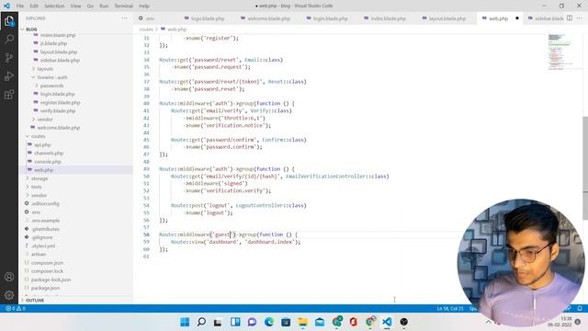
Task: Click Visual Studio Code taskbar icon
Action: 387,322
